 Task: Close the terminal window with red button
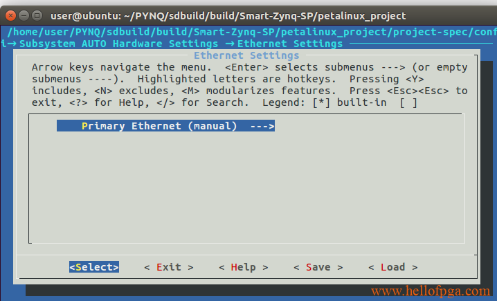(x=10, y=15)
